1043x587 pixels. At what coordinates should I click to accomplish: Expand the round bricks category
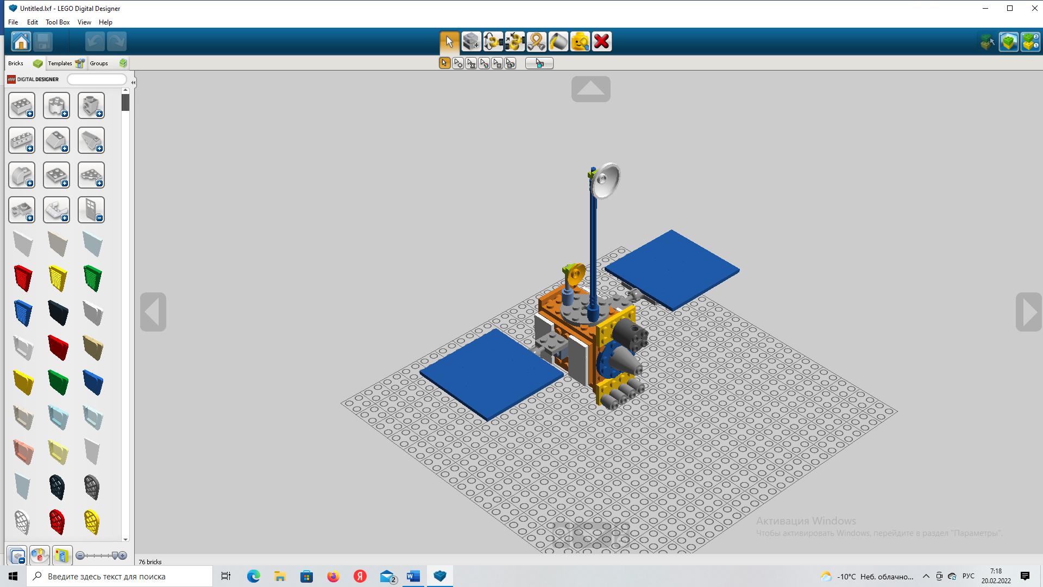(x=56, y=106)
